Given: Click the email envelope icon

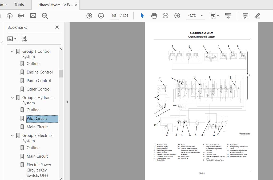Looking at the screenshot, I should point(33,16).
